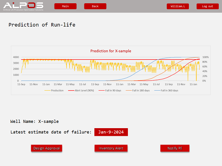Select the Jan-9-2024 failure date field
This screenshot has width=222, height=166.
click(111, 132)
